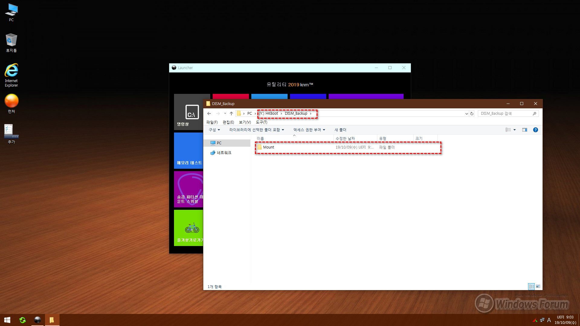Toggle the preview pane button
Viewport: 580px width, 326px height.
pyautogui.click(x=525, y=130)
